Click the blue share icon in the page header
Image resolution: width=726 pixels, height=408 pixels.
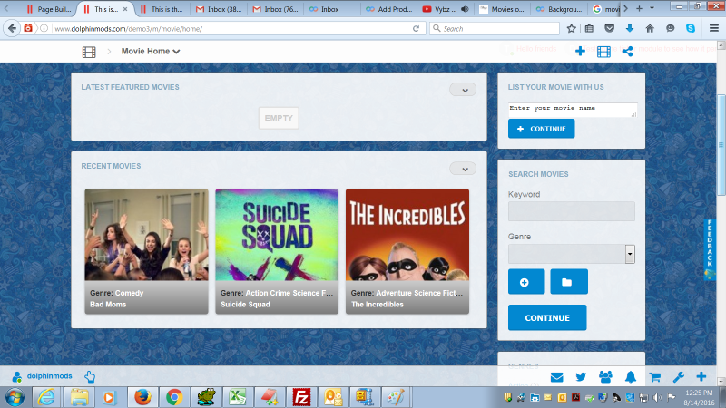click(627, 52)
